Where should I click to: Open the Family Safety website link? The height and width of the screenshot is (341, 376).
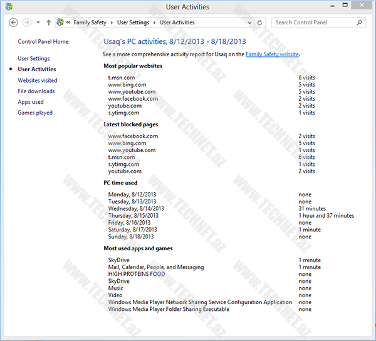pyautogui.click(x=272, y=54)
